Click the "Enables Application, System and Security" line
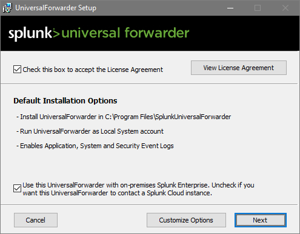 [95, 146]
